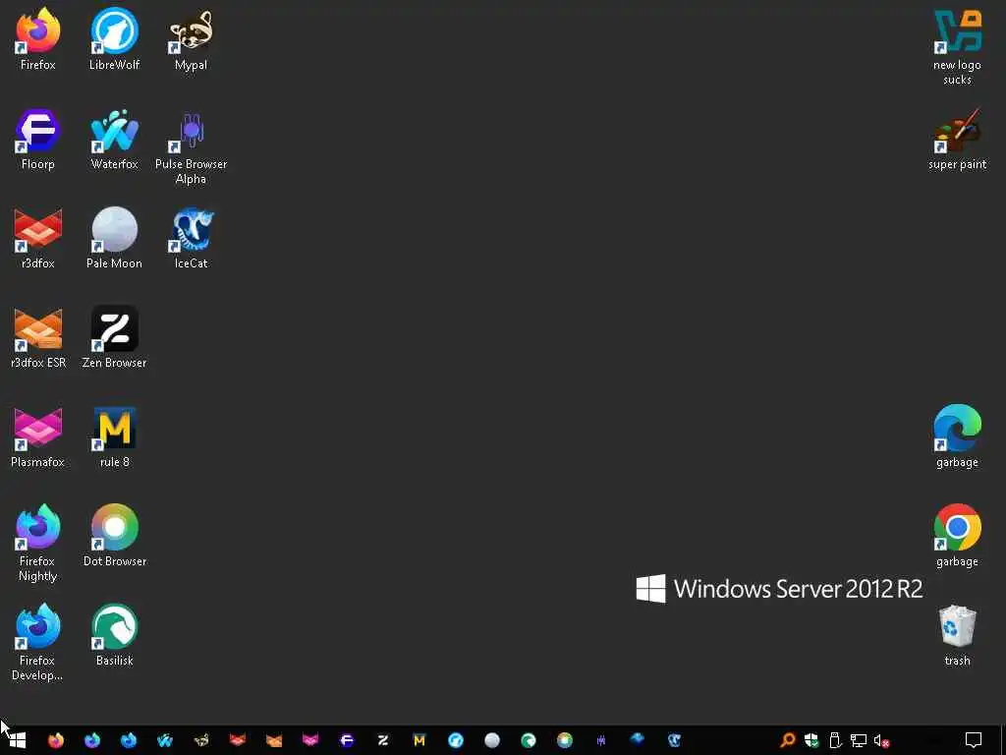Click the orange magnifier tray icon
The height and width of the screenshot is (755, 1006).
pos(787,740)
